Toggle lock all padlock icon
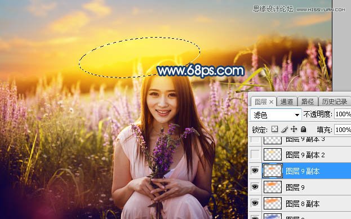This screenshot has height=219, width=351. point(303,129)
